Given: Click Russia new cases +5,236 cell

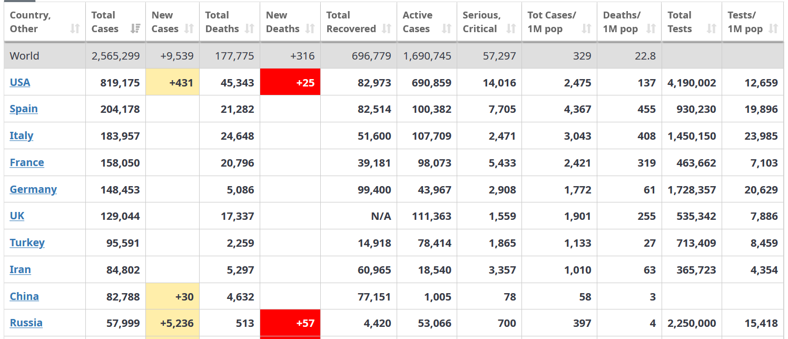Looking at the screenshot, I should 173,323.
